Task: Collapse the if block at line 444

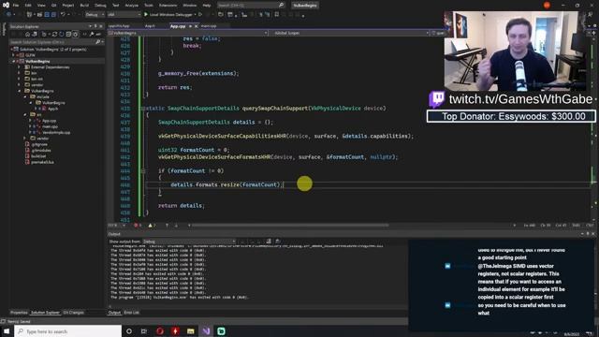Action: coord(143,170)
